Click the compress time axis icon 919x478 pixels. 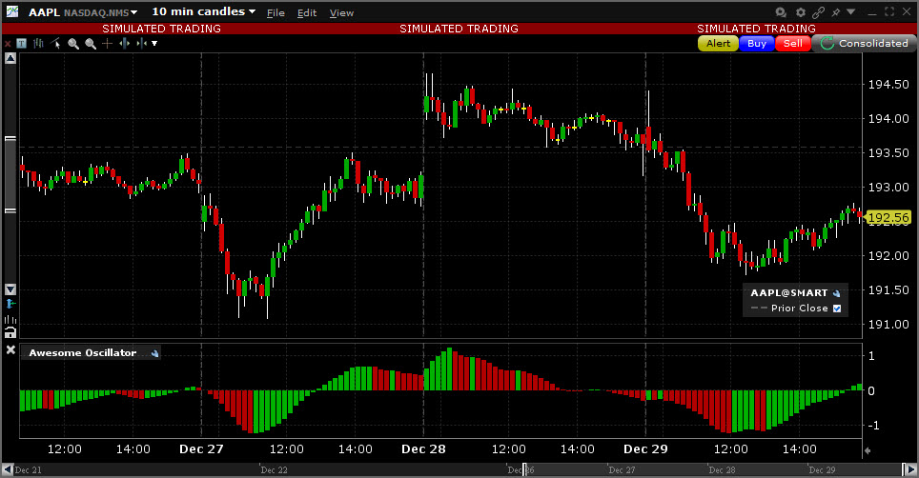[x=141, y=43]
